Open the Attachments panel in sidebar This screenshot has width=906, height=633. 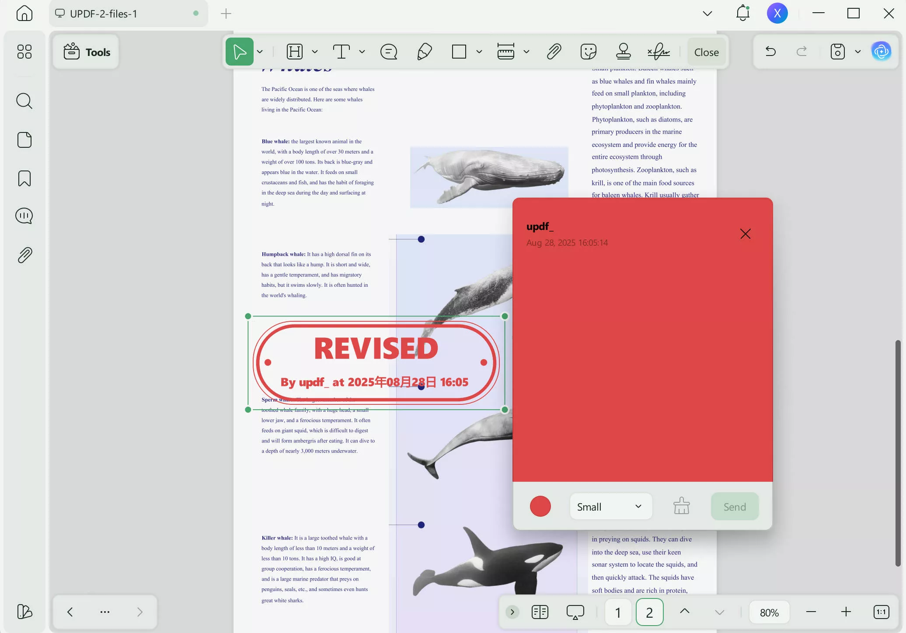tap(24, 255)
